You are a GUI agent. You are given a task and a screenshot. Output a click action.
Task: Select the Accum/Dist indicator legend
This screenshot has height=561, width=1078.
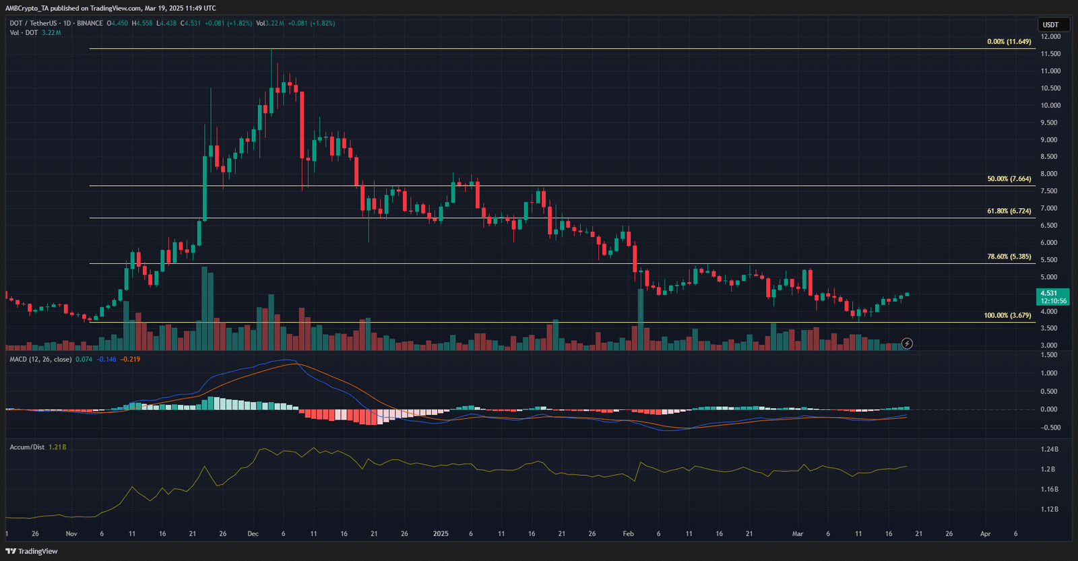coord(27,447)
